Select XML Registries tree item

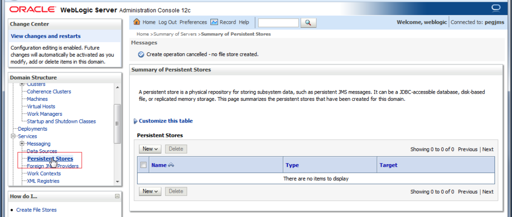[43, 181]
